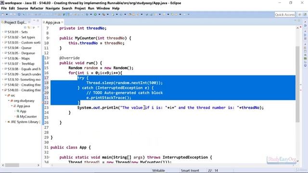Toggle Link with Editor in Project Explorer
308x173 pixels.
29,27
